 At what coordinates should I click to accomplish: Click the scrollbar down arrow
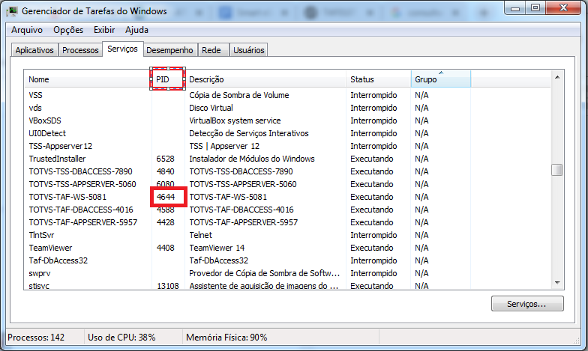click(557, 283)
